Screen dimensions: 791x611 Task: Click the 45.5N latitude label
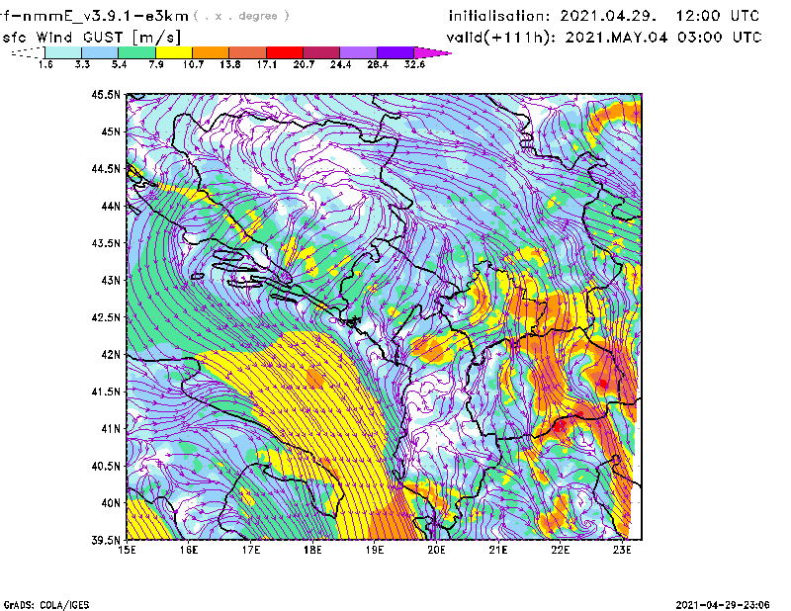click(x=106, y=94)
